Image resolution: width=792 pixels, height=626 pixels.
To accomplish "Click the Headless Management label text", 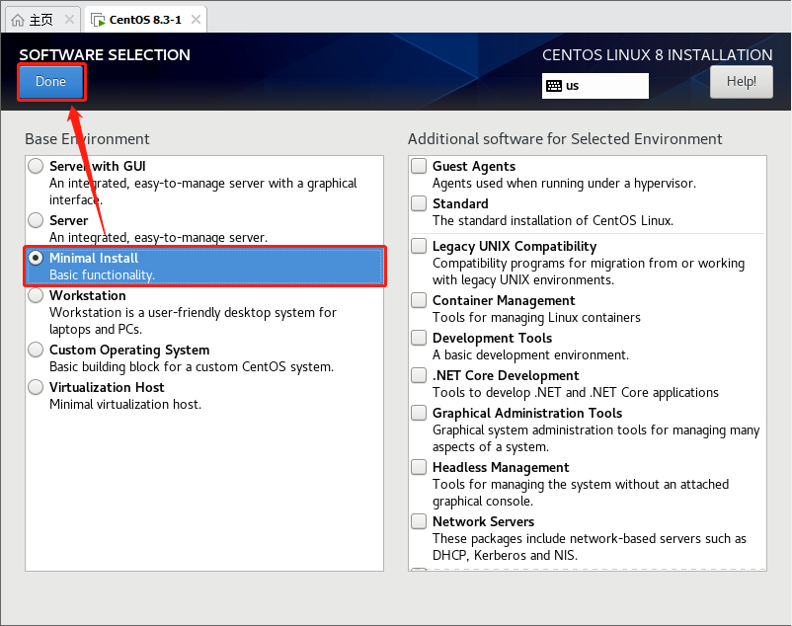I will pyautogui.click(x=501, y=467).
